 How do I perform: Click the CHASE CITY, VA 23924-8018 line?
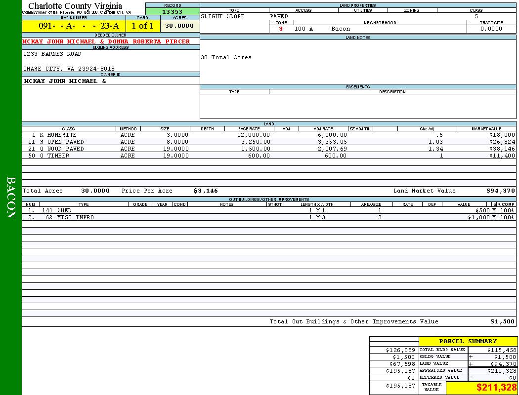click(69, 69)
